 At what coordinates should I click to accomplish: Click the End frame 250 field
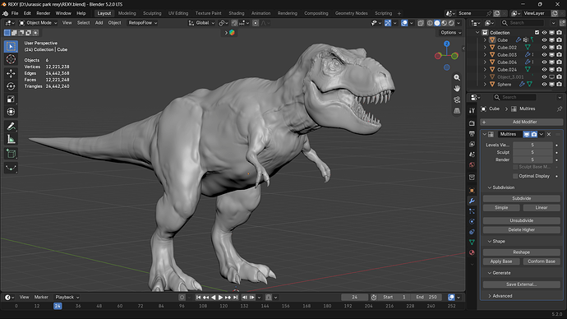click(x=426, y=298)
